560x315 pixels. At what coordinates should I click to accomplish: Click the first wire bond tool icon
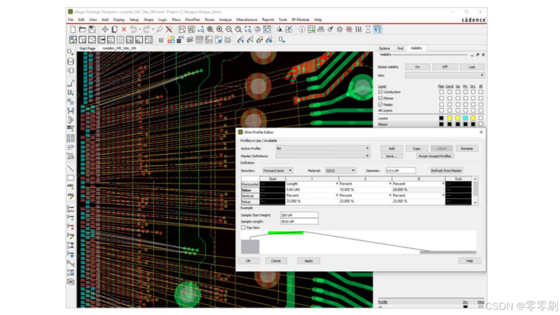tap(241, 40)
